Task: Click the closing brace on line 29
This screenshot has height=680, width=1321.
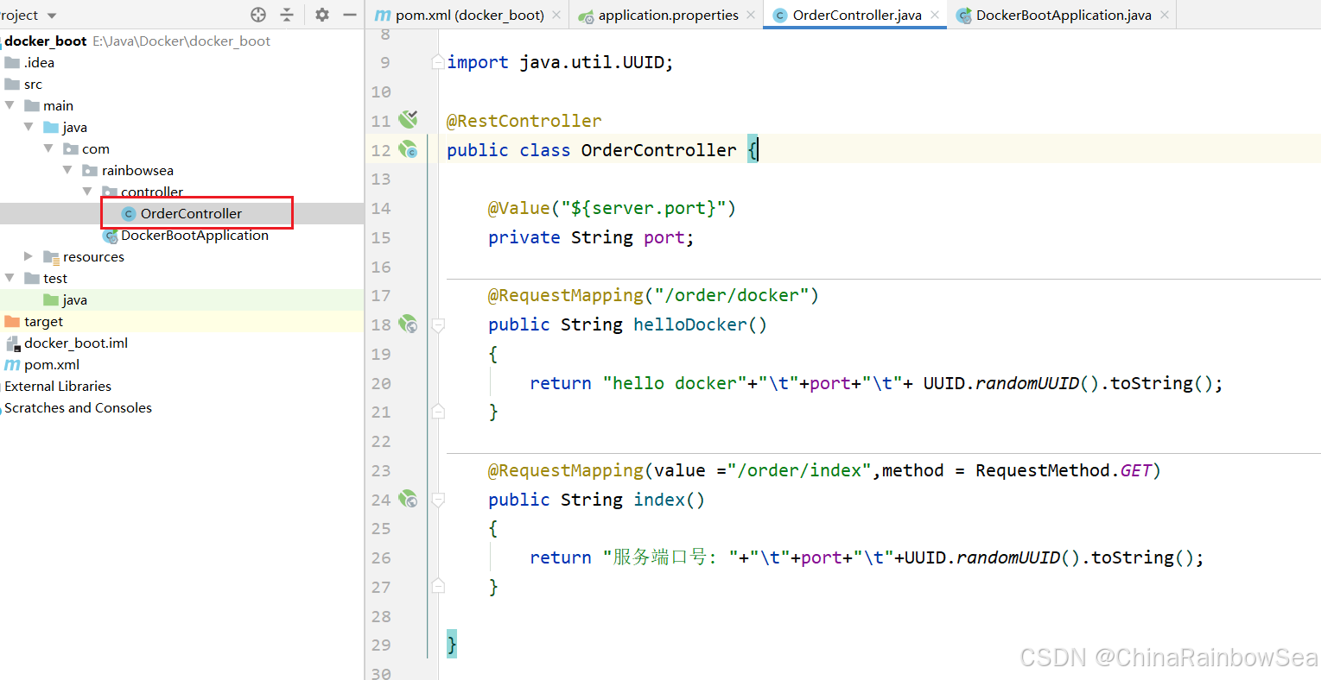Action: pos(451,645)
